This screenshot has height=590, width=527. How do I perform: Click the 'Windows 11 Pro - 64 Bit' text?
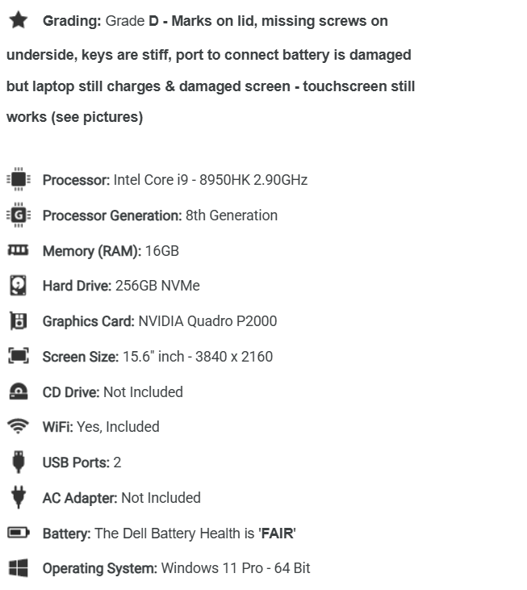[x=236, y=568]
